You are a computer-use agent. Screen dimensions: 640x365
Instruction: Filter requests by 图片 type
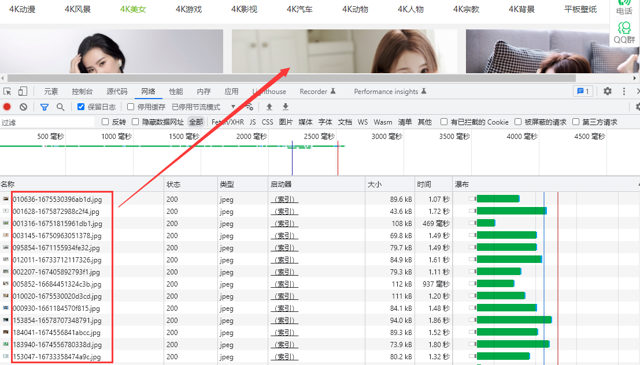click(286, 122)
